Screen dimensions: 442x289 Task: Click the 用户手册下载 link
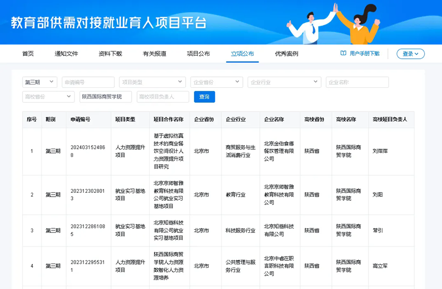pyautogui.click(x=364, y=54)
